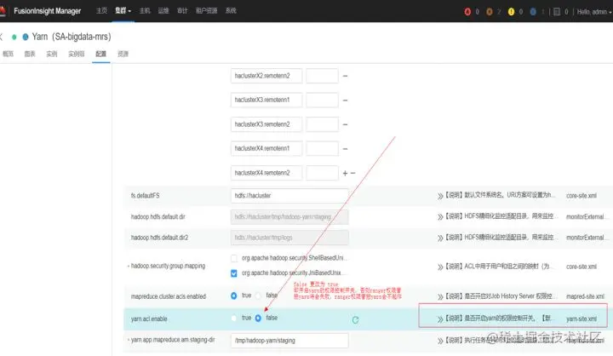Click the value field beside haclusterX2.remotenn2
Viewport: 613px width, 356px height.
(x=322, y=76)
